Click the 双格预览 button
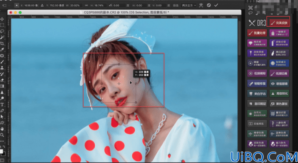Screen dimensions: 298x163 point(257,124)
